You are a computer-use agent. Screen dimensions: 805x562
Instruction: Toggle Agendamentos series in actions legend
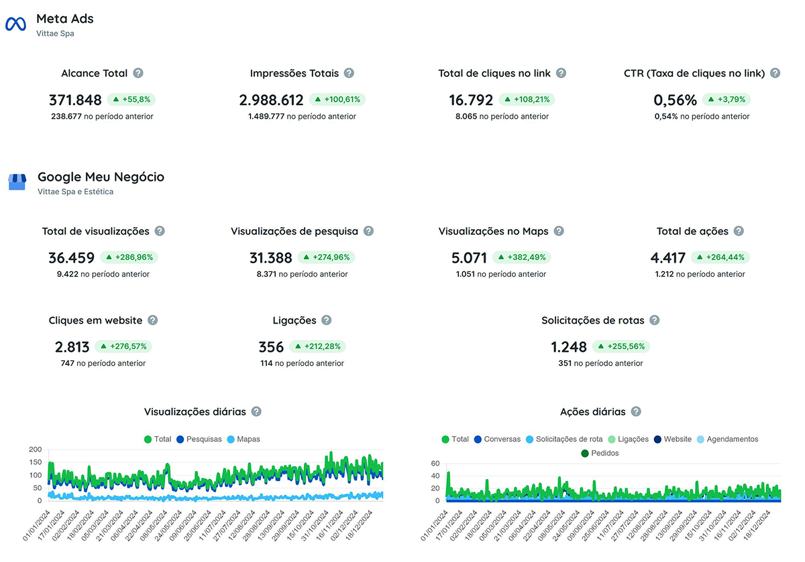(727, 439)
